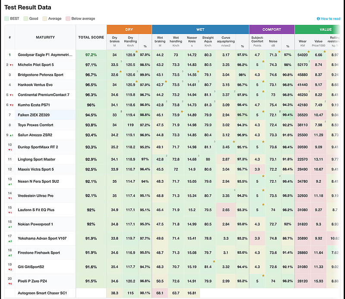345x299 pixels.
Task: Select Linglong Sport Master name
Action: tap(37, 159)
